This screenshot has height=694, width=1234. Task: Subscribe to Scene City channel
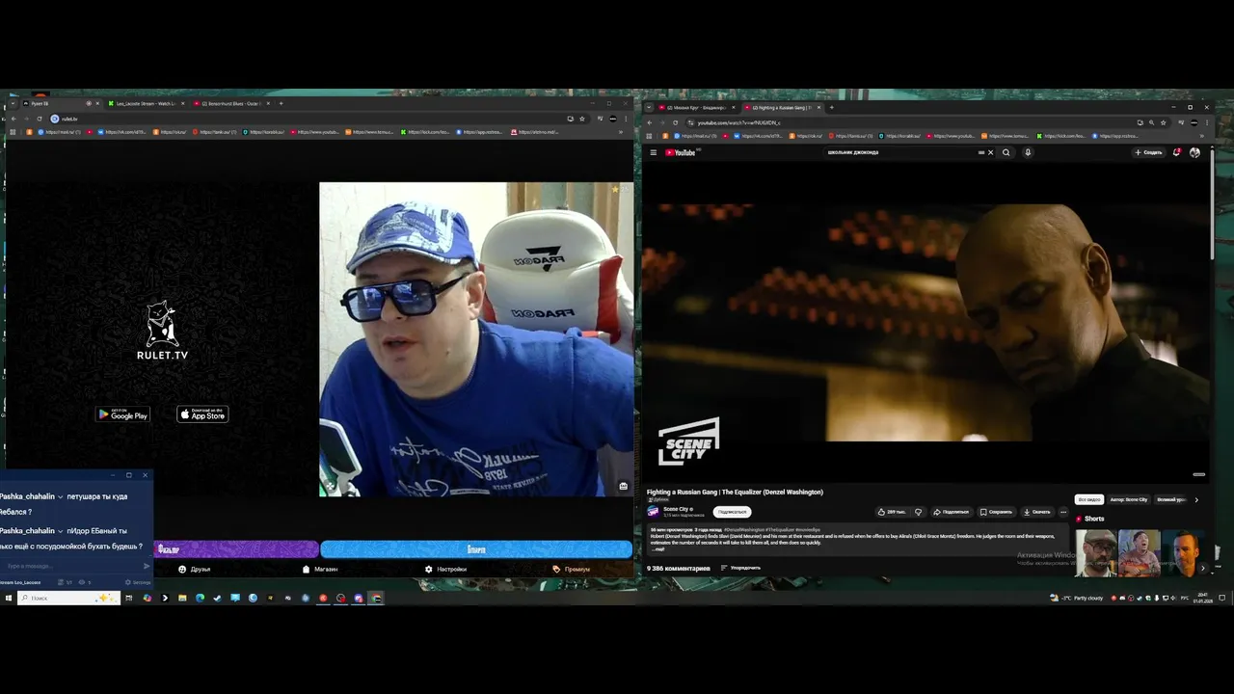point(732,512)
